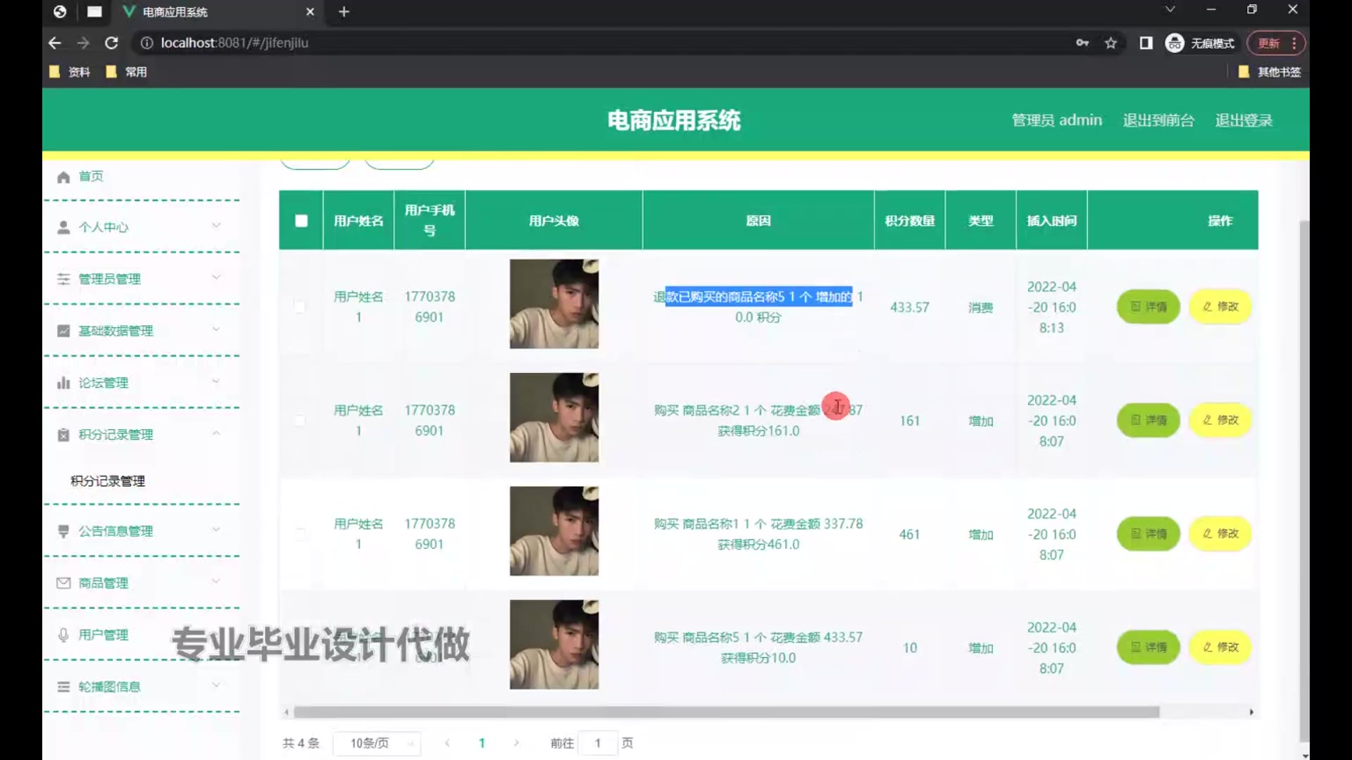This screenshot has height=760, width=1352.
Task: Check the checkbox for the 商品名称2 purchase row
Action: (300, 420)
